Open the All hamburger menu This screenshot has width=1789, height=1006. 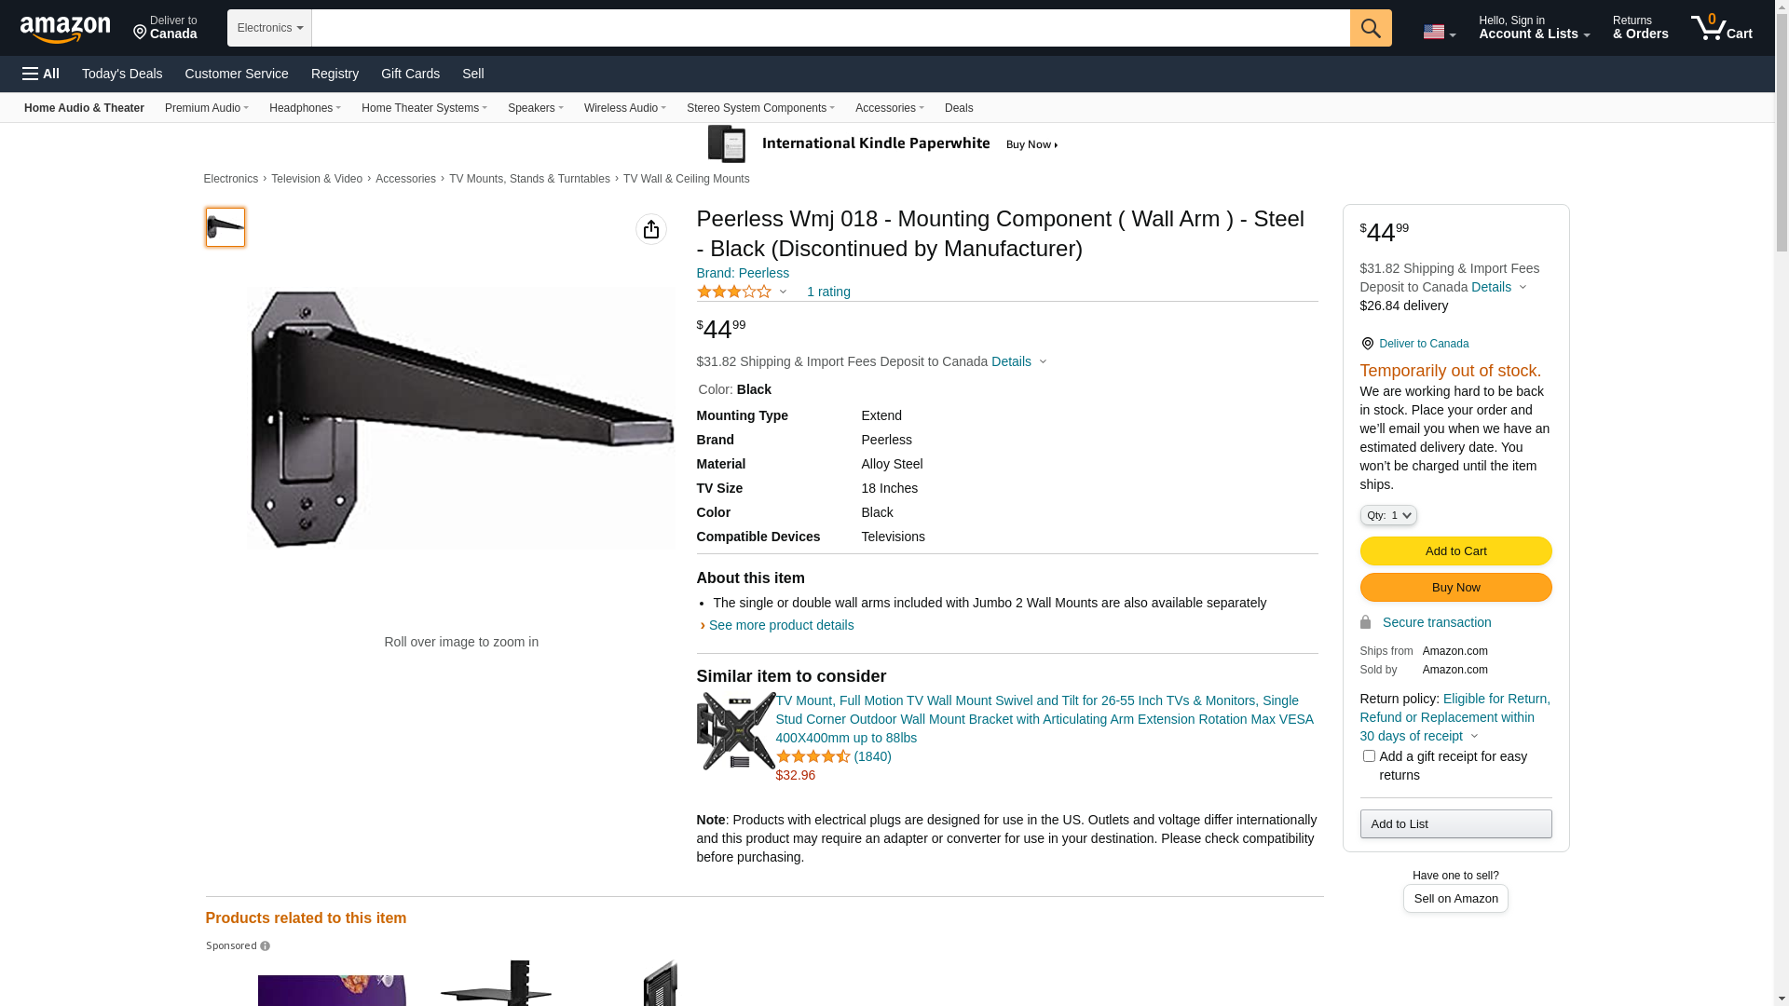(41, 74)
